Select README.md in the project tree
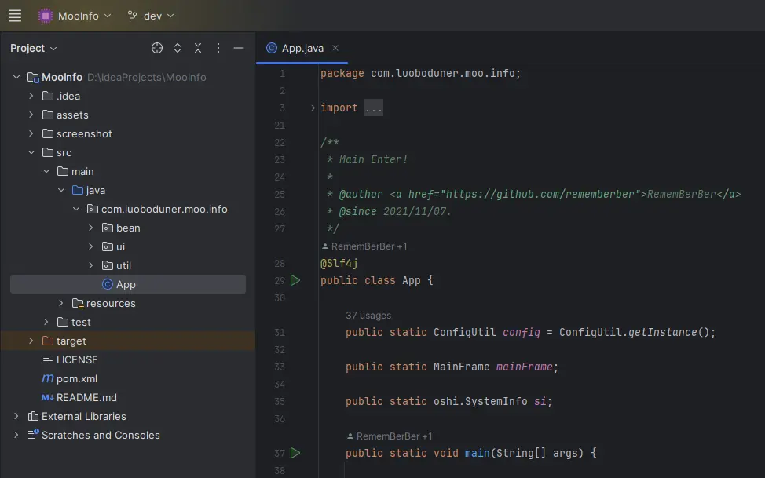This screenshot has width=765, height=478. [86, 397]
